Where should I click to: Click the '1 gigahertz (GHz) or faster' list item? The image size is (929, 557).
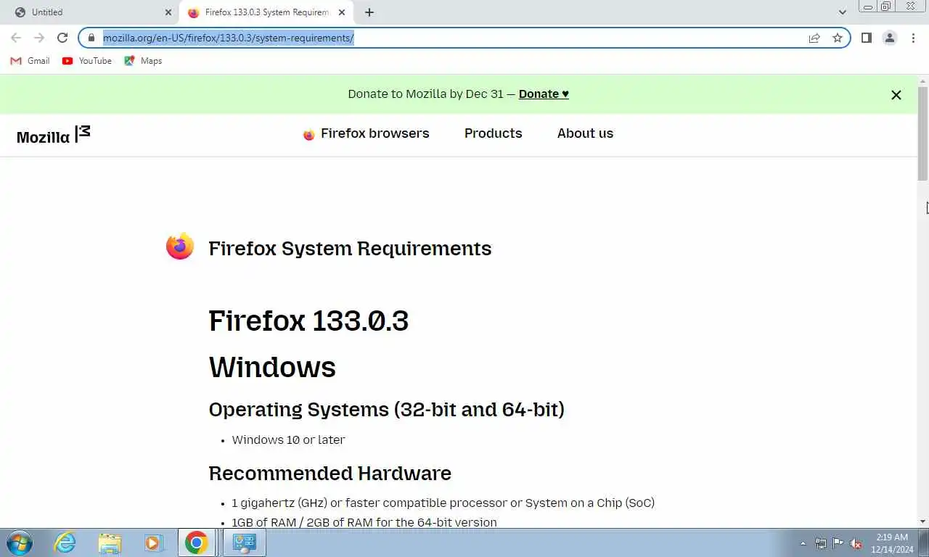(443, 503)
